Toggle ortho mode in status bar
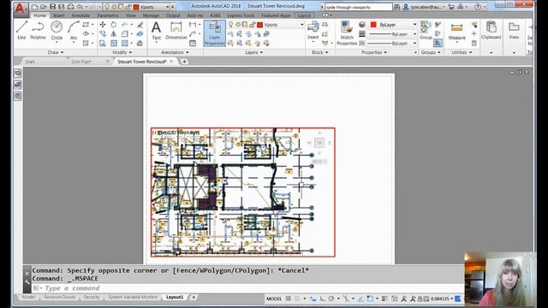Screen dimensions: 548x308 pyautogui.click(x=323, y=299)
